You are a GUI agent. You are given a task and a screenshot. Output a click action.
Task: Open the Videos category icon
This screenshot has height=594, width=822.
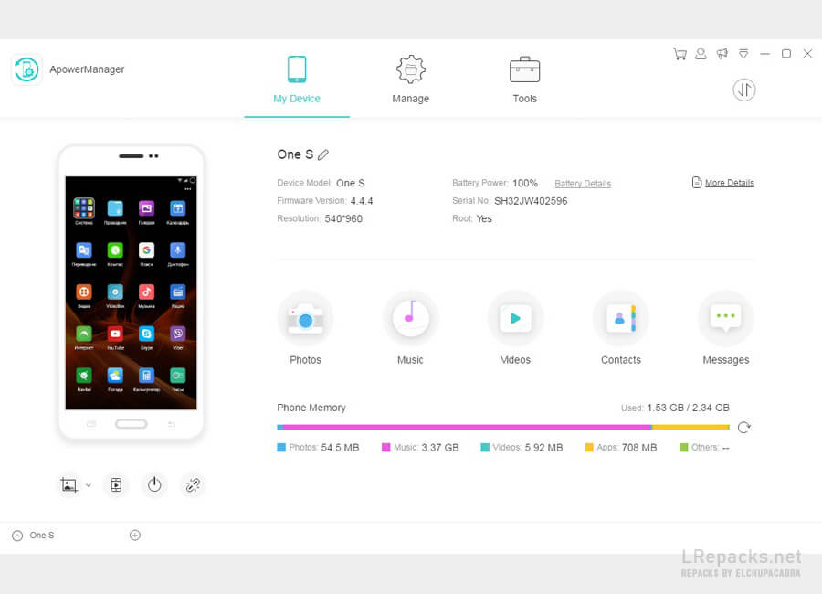point(515,318)
